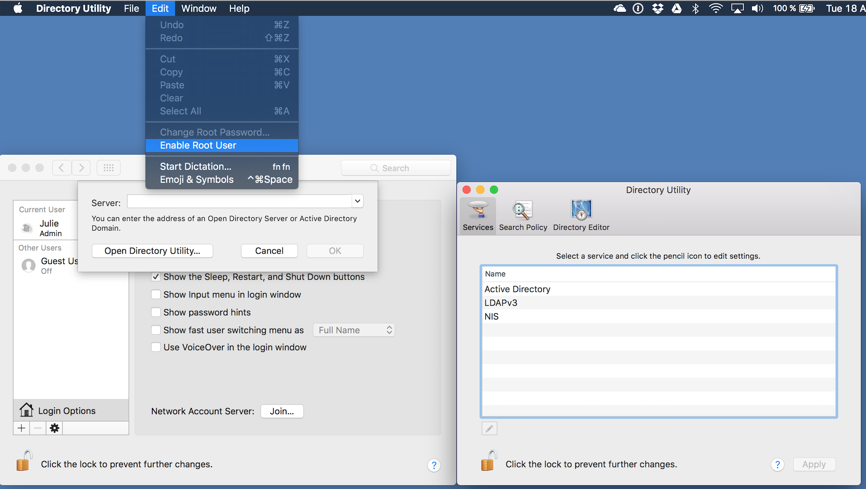Select the Active Directory service row

pos(658,289)
